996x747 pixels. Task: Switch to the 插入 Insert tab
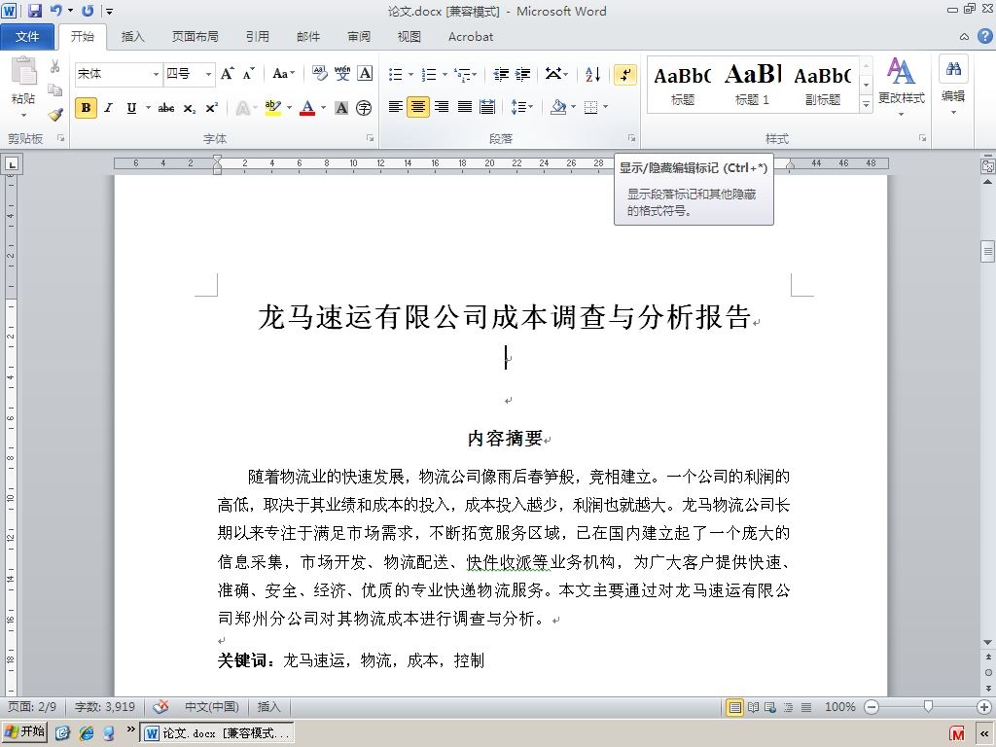[132, 37]
